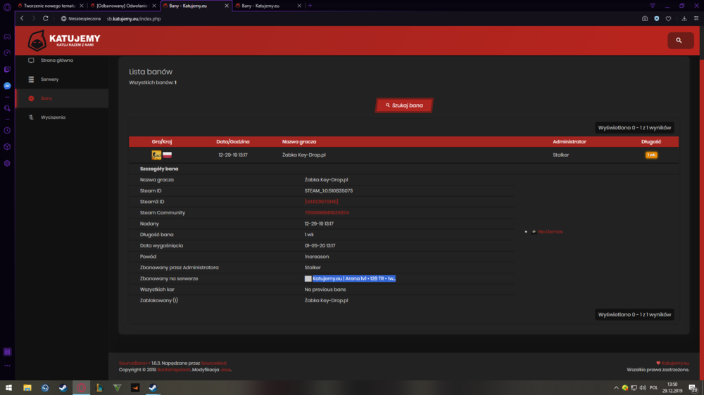Open File Explorer from taskbar
The width and height of the screenshot is (704, 395).
click(27, 388)
